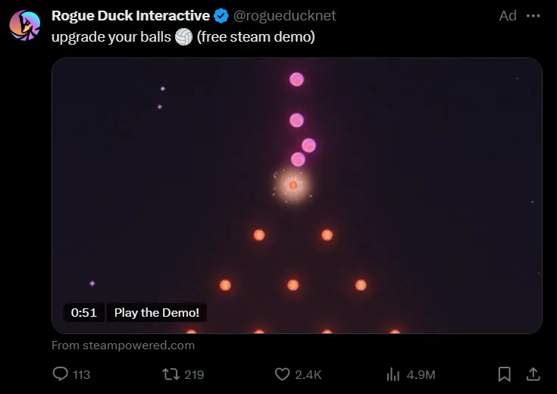The image size is (557, 394).
Task: Open the three-dot more options menu
Action: point(534,16)
